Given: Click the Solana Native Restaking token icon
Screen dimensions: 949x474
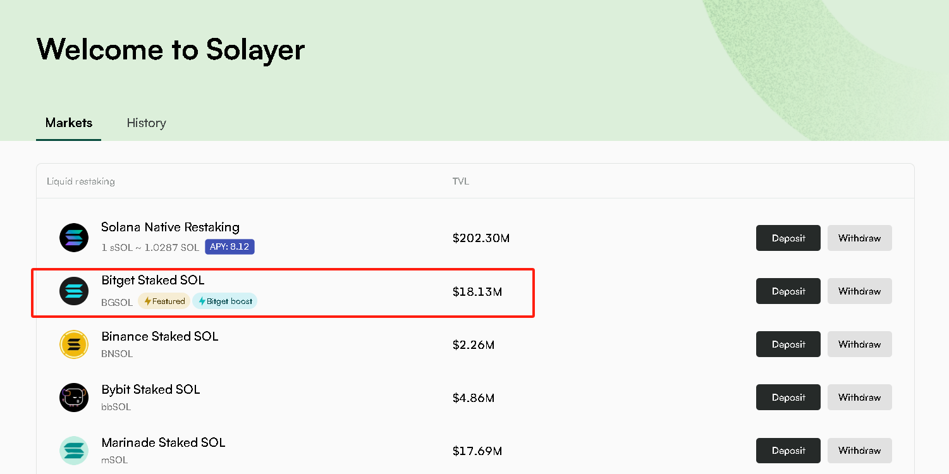Looking at the screenshot, I should point(74,238).
